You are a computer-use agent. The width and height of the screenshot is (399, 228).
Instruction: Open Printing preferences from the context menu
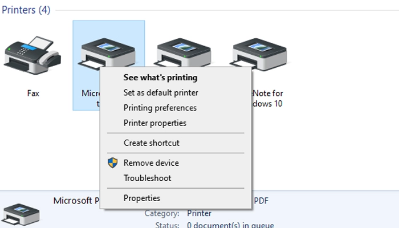[x=160, y=108]
